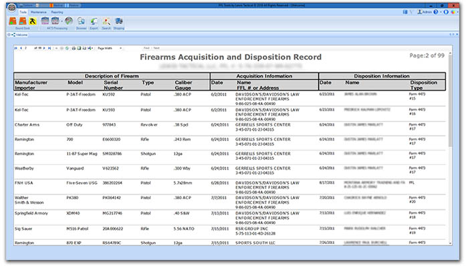Image resolution: width=468 pixels, height=266 pixels.
Task: Click the Options quick access item
Action: [26, 5]
